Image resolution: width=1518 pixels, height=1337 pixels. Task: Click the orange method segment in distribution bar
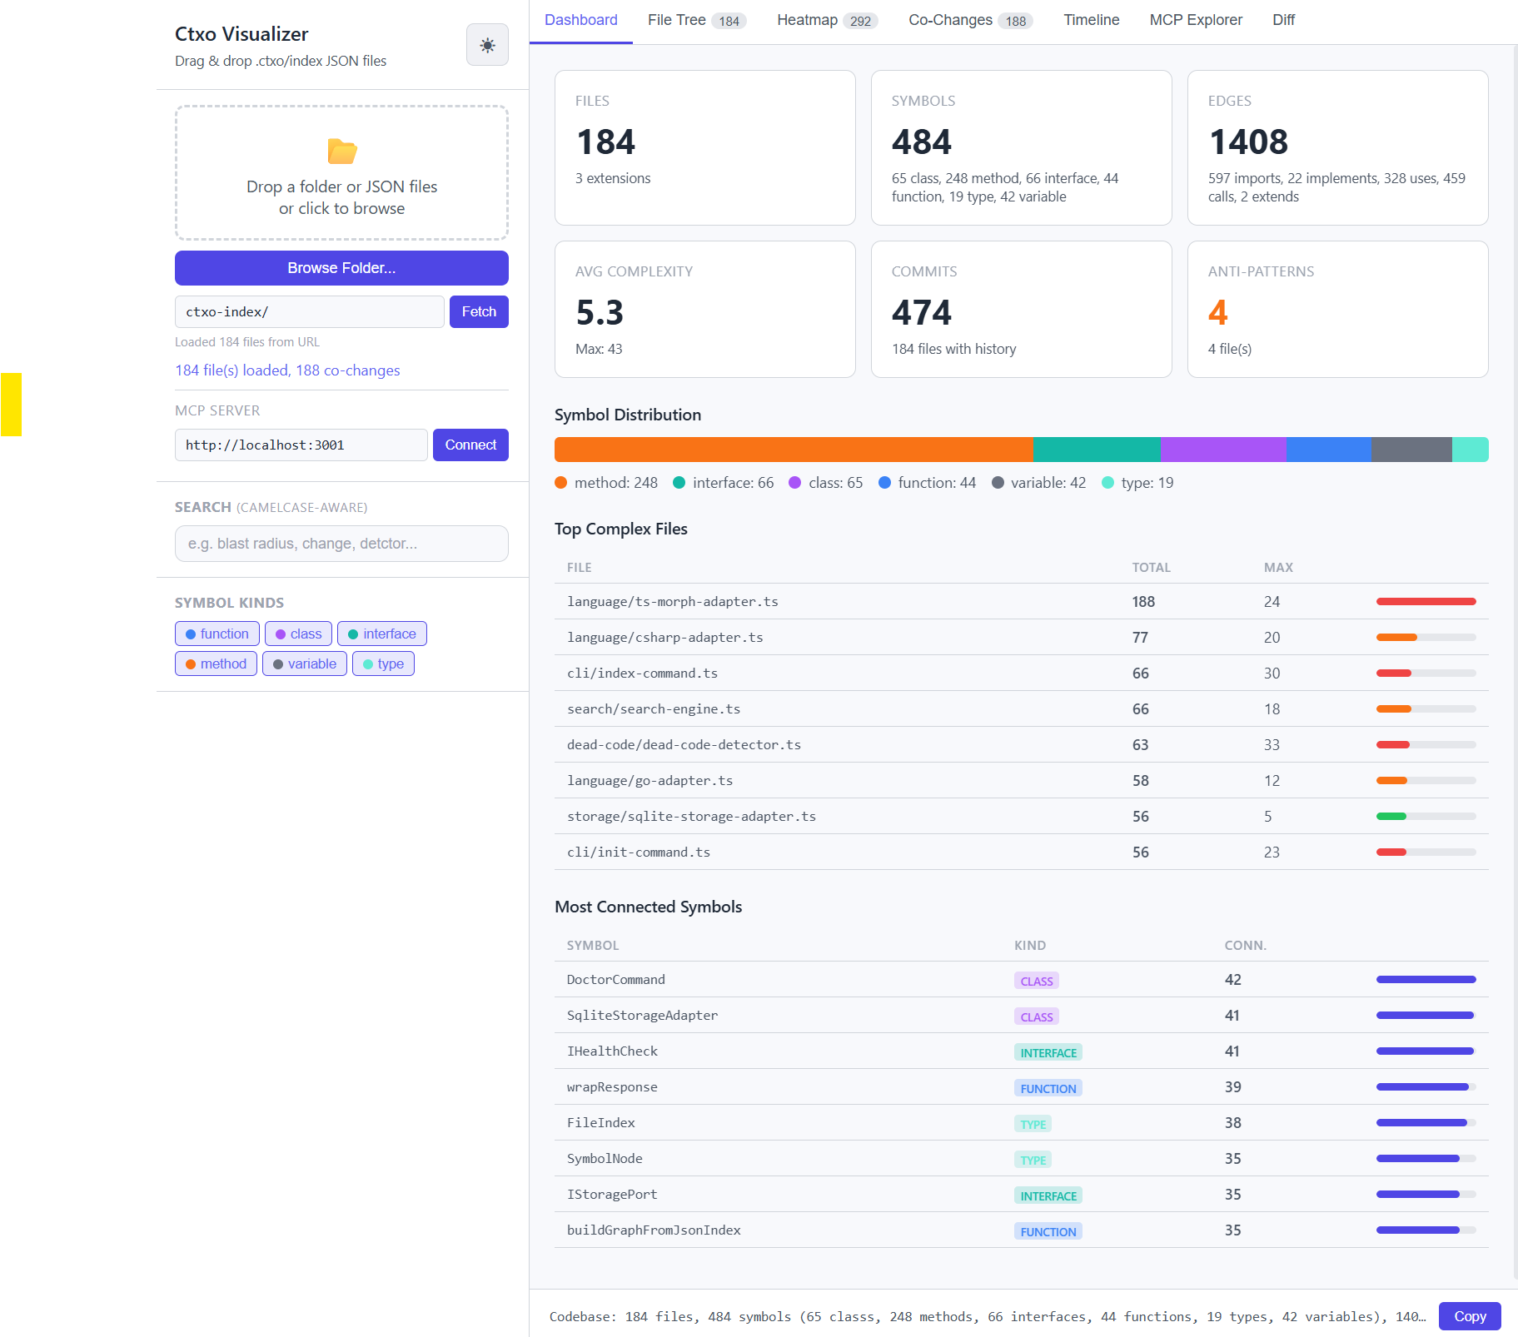(x=793, y=450)
